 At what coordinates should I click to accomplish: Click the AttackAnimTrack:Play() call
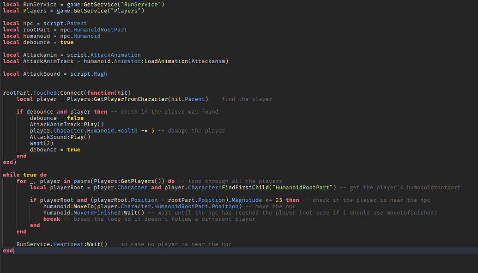point(67,124)
